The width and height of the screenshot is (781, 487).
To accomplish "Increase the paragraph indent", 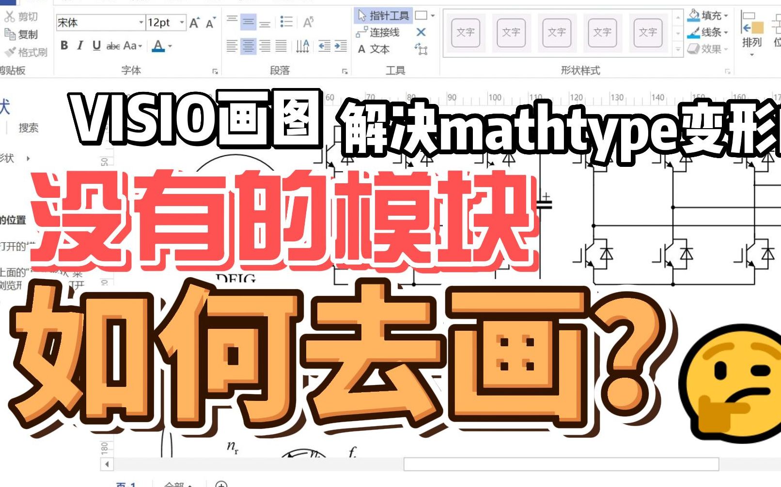I will 341,46.
